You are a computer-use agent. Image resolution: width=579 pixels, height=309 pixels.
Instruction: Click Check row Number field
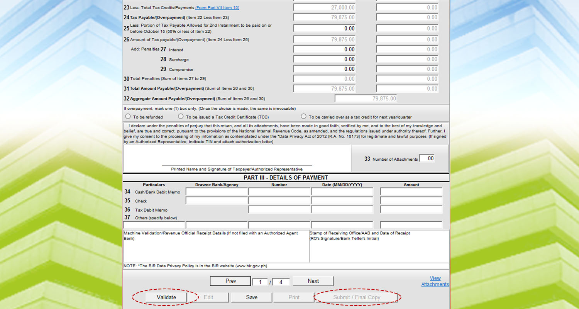click(279, 200)
